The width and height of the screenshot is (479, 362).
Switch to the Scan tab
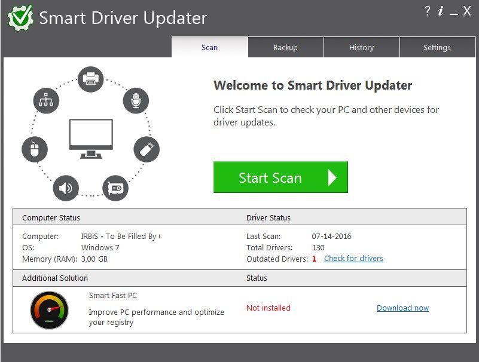(209, 47)
